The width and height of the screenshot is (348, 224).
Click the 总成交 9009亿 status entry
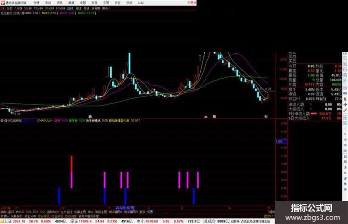click(x=217, y=221)
